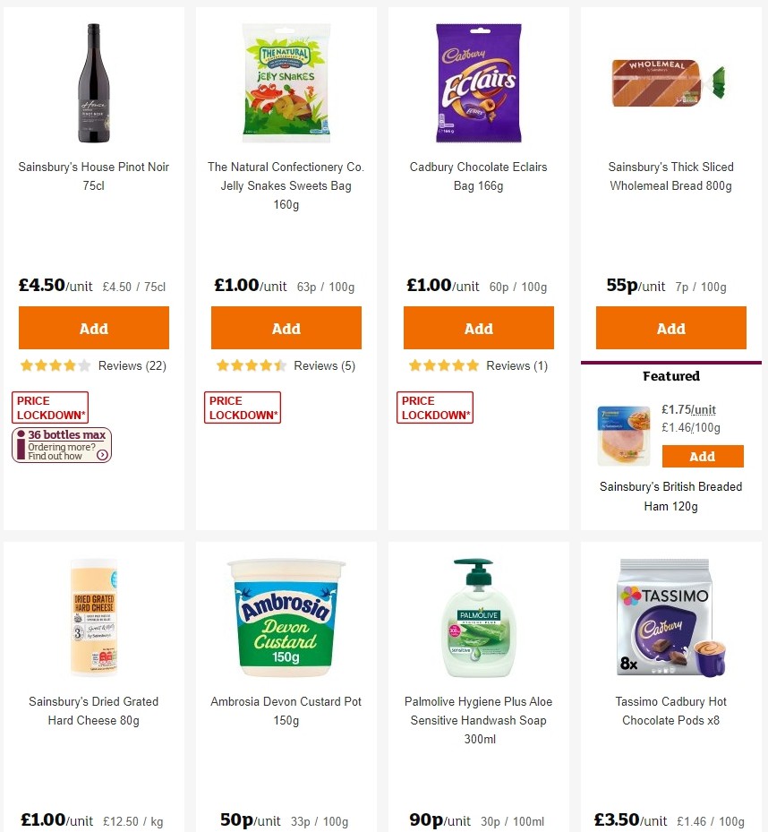Click the PRICE LOCKDOWN badge under Pinot Noir
The width and height of the screenshot is (768, 832).
coord(49,407)
